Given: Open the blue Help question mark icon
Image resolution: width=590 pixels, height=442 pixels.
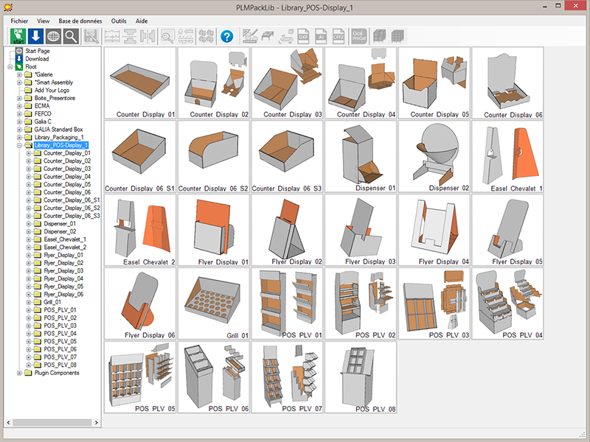Looking at the screenshot, I should pyautogui.click(x=226, y=35).
